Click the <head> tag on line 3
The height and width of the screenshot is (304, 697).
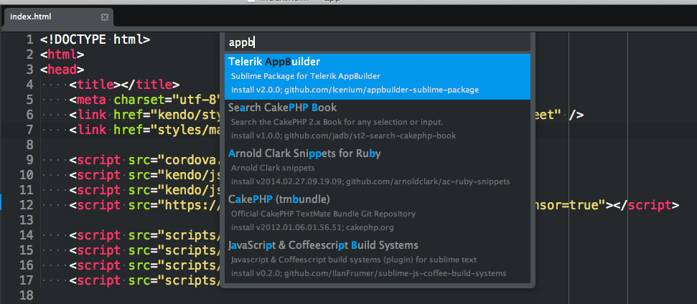point(62,70)
